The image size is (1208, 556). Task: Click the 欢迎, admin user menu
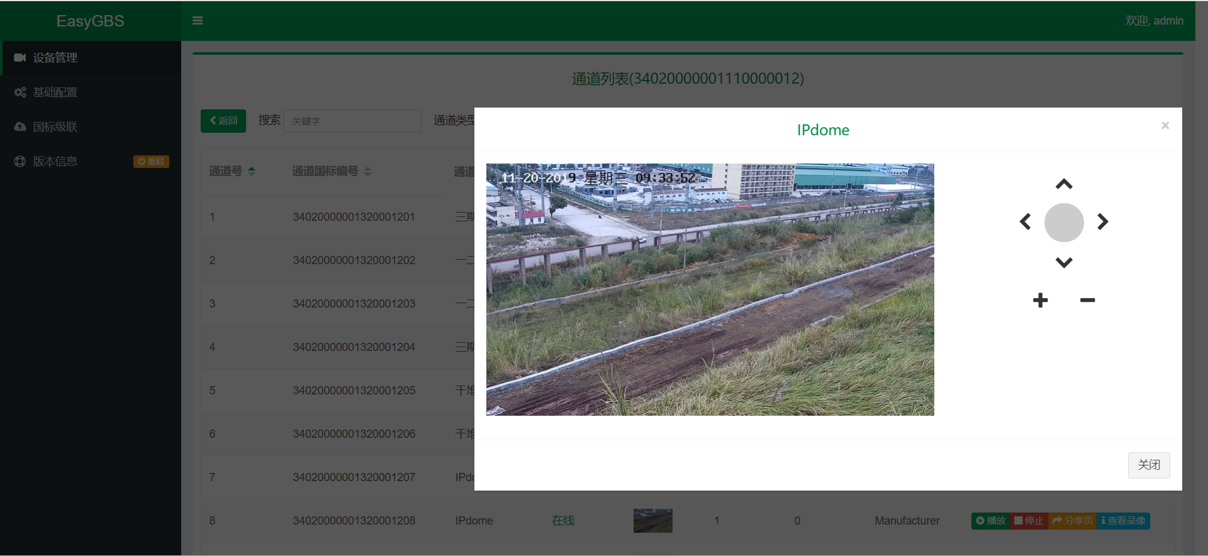click(1155, 21)
